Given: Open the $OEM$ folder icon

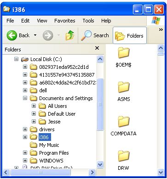Looking at the screenshot, I should pyautogui.click(x=124, y=53).
